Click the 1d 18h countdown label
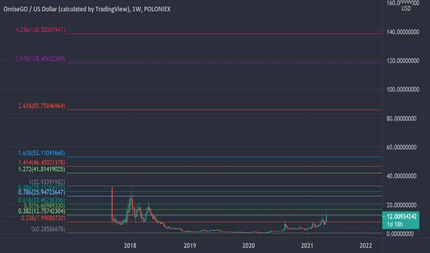 [x=394, y=224]
